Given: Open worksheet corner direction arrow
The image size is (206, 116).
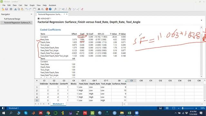Looking at the screenshot, I should 37,81.
